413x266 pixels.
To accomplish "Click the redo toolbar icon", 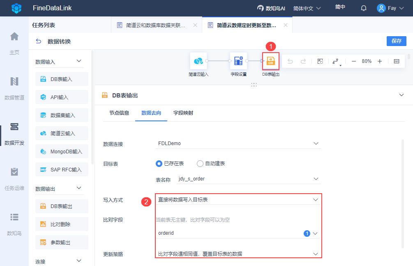I will click(303, 61).
